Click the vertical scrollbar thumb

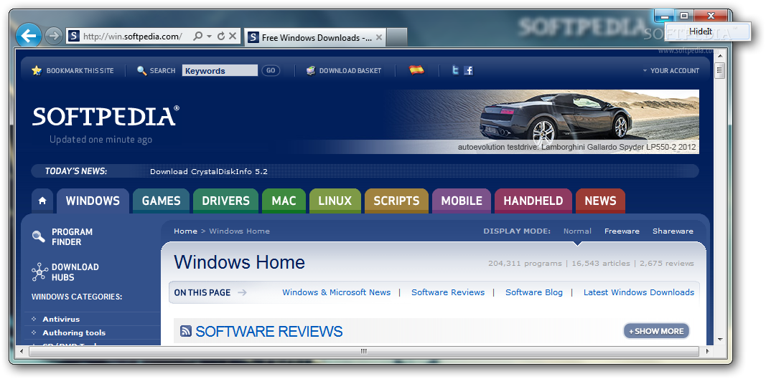719,70
